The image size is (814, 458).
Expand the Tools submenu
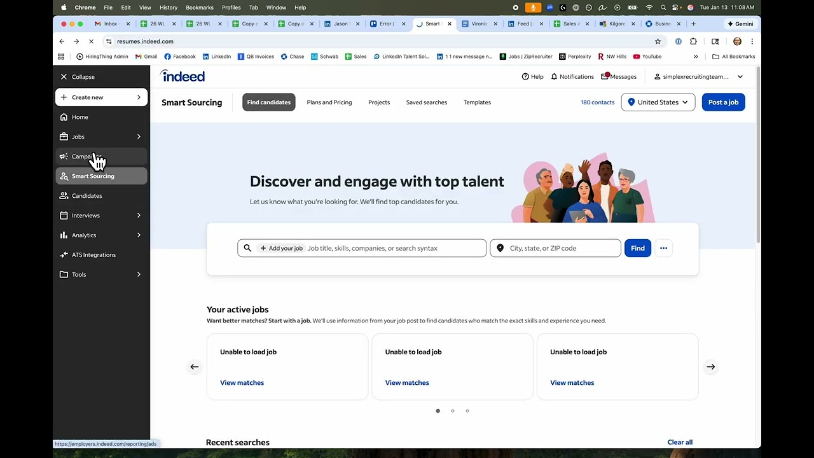point(101,275)
